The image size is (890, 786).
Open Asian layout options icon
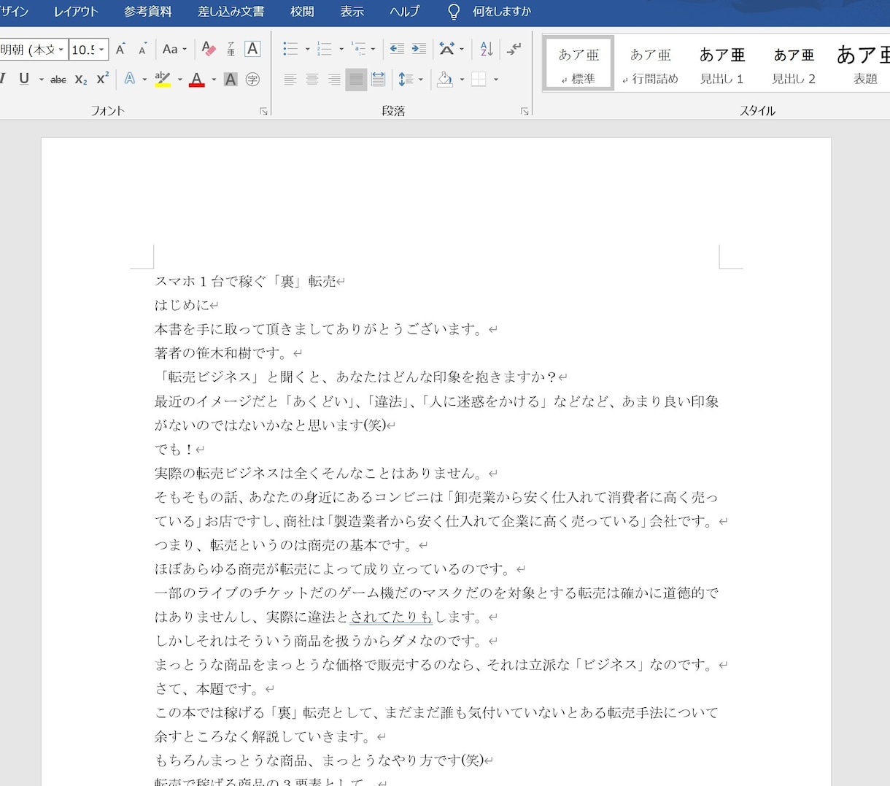(x=446, y=49)
